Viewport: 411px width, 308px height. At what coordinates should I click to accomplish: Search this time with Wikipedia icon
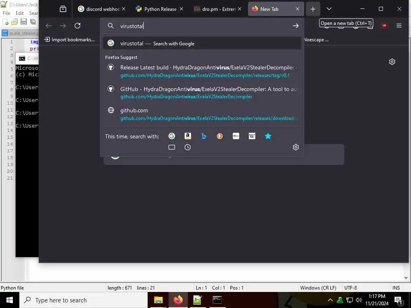pos(252,136)
